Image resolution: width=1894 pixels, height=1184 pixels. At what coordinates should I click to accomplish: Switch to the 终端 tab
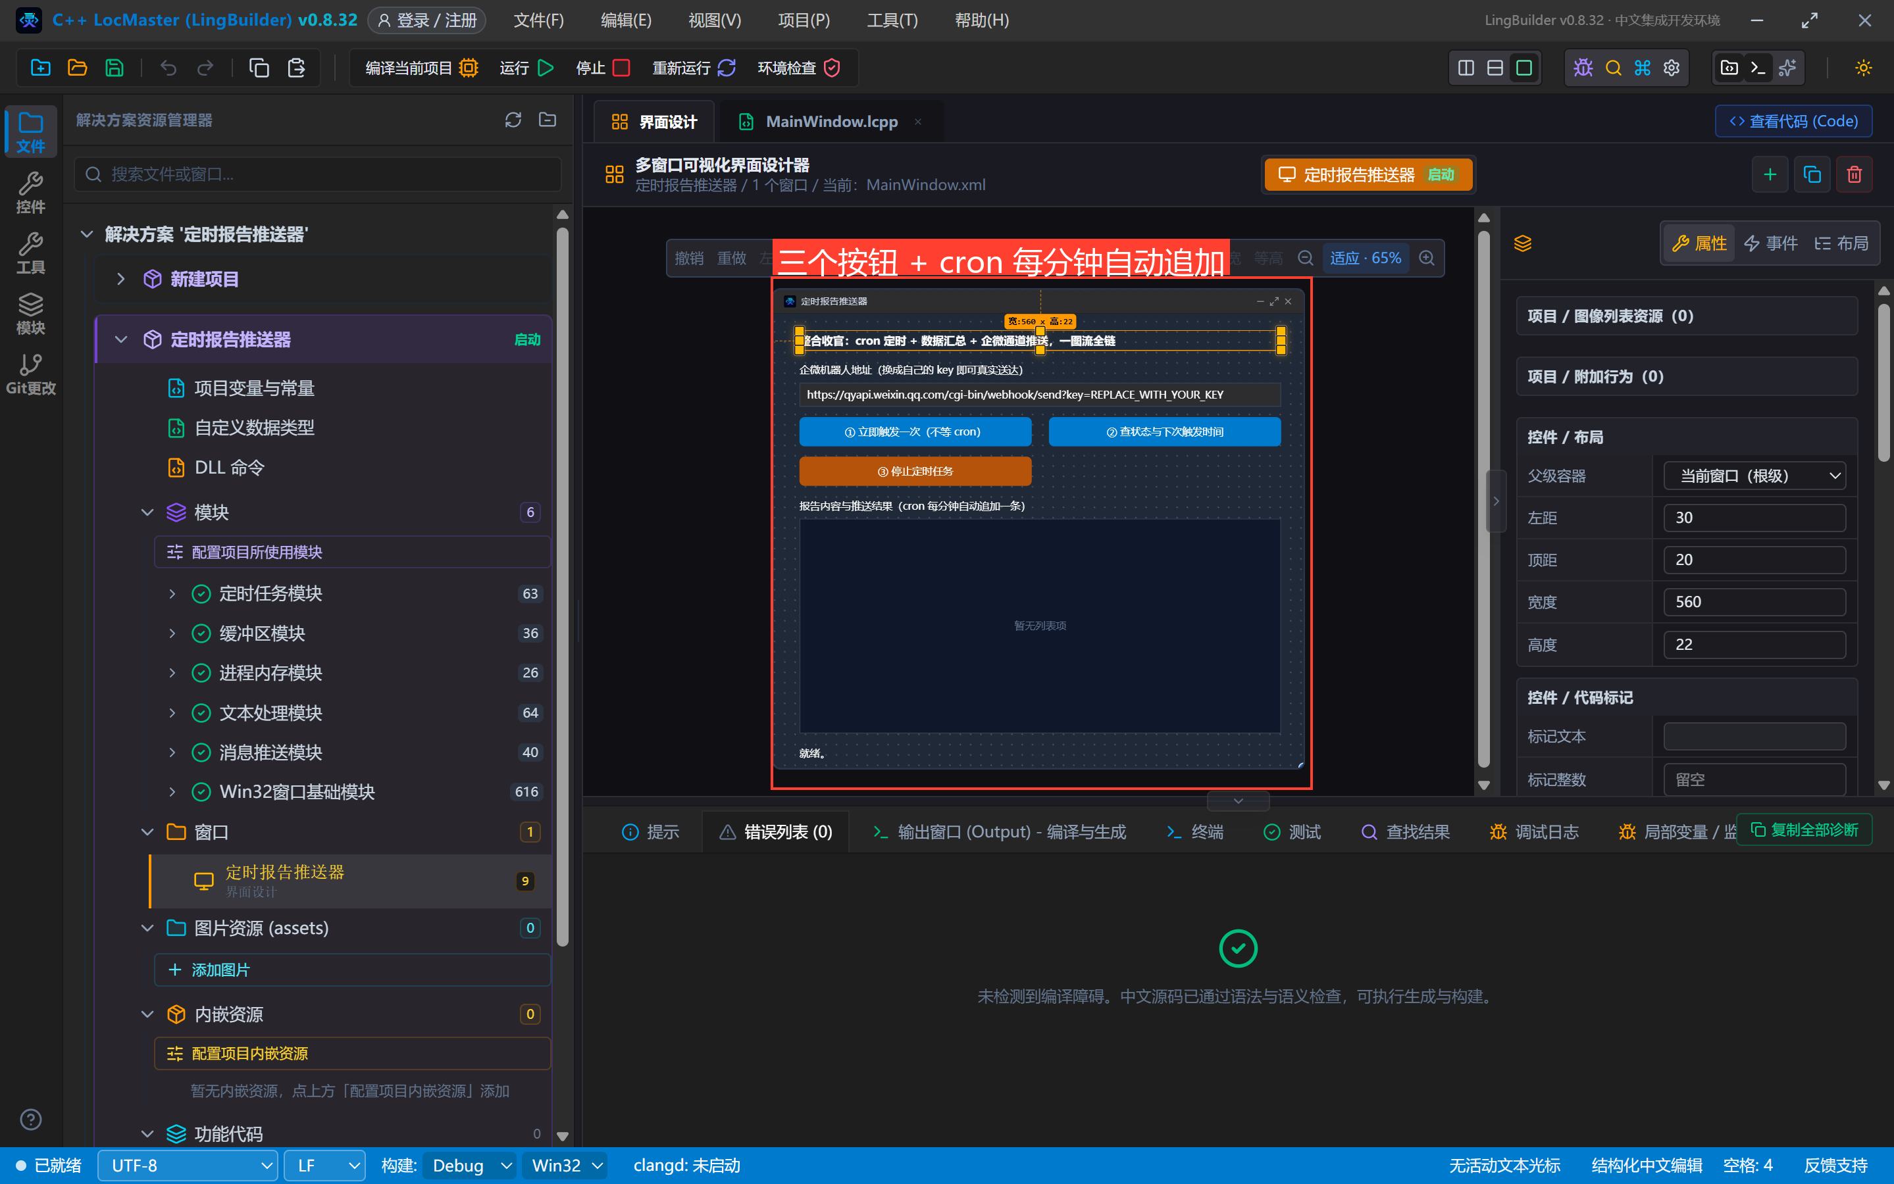[x=1194, y=831]
